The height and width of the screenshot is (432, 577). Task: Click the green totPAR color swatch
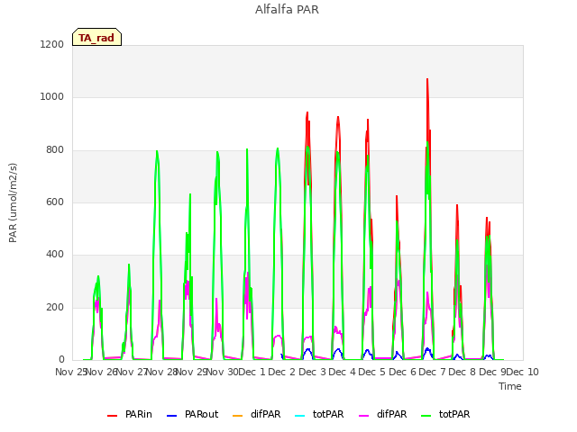(426, 416)
